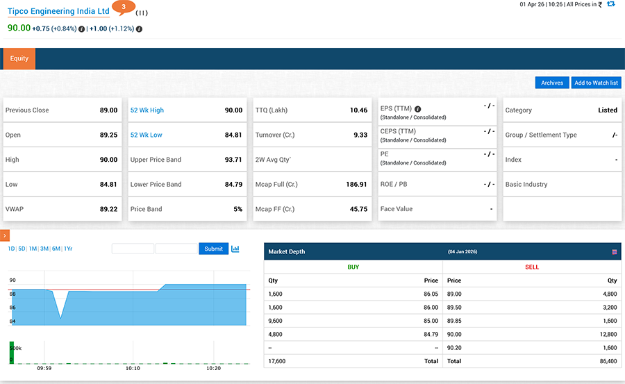Click the Open value 89.25
Image resolution: width=625 pixels, height=384 pixels.
click(108, 135)
